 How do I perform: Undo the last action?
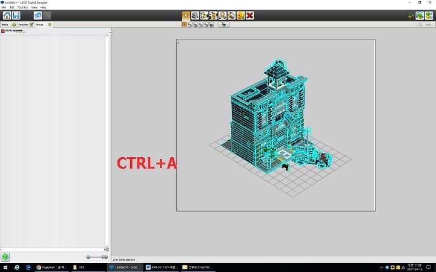[x=38, y=16]
